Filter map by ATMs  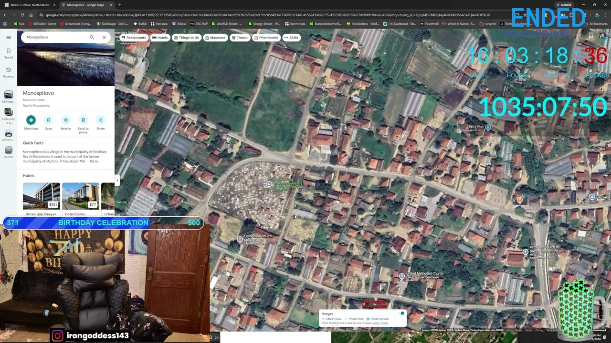291,38
